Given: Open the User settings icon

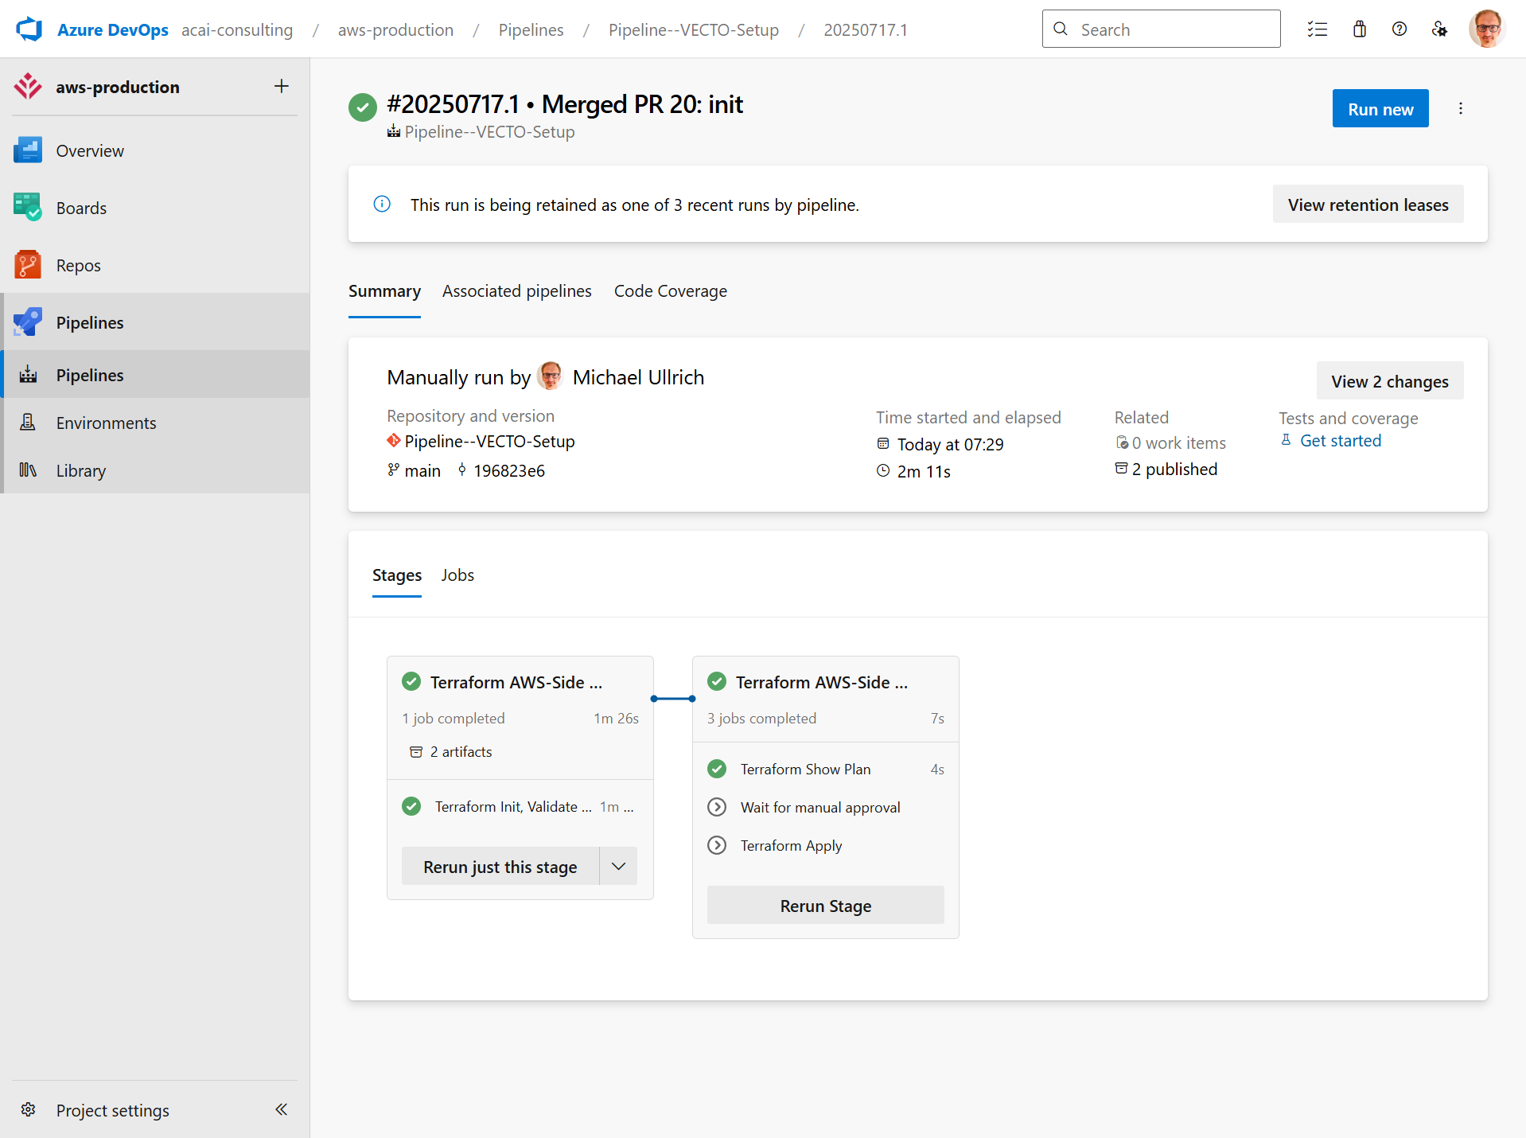Looking at the screenshot, I should (x=1440, y=29).
